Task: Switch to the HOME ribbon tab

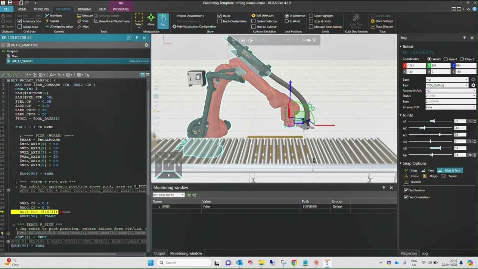Action: click(x=22, y=9)
